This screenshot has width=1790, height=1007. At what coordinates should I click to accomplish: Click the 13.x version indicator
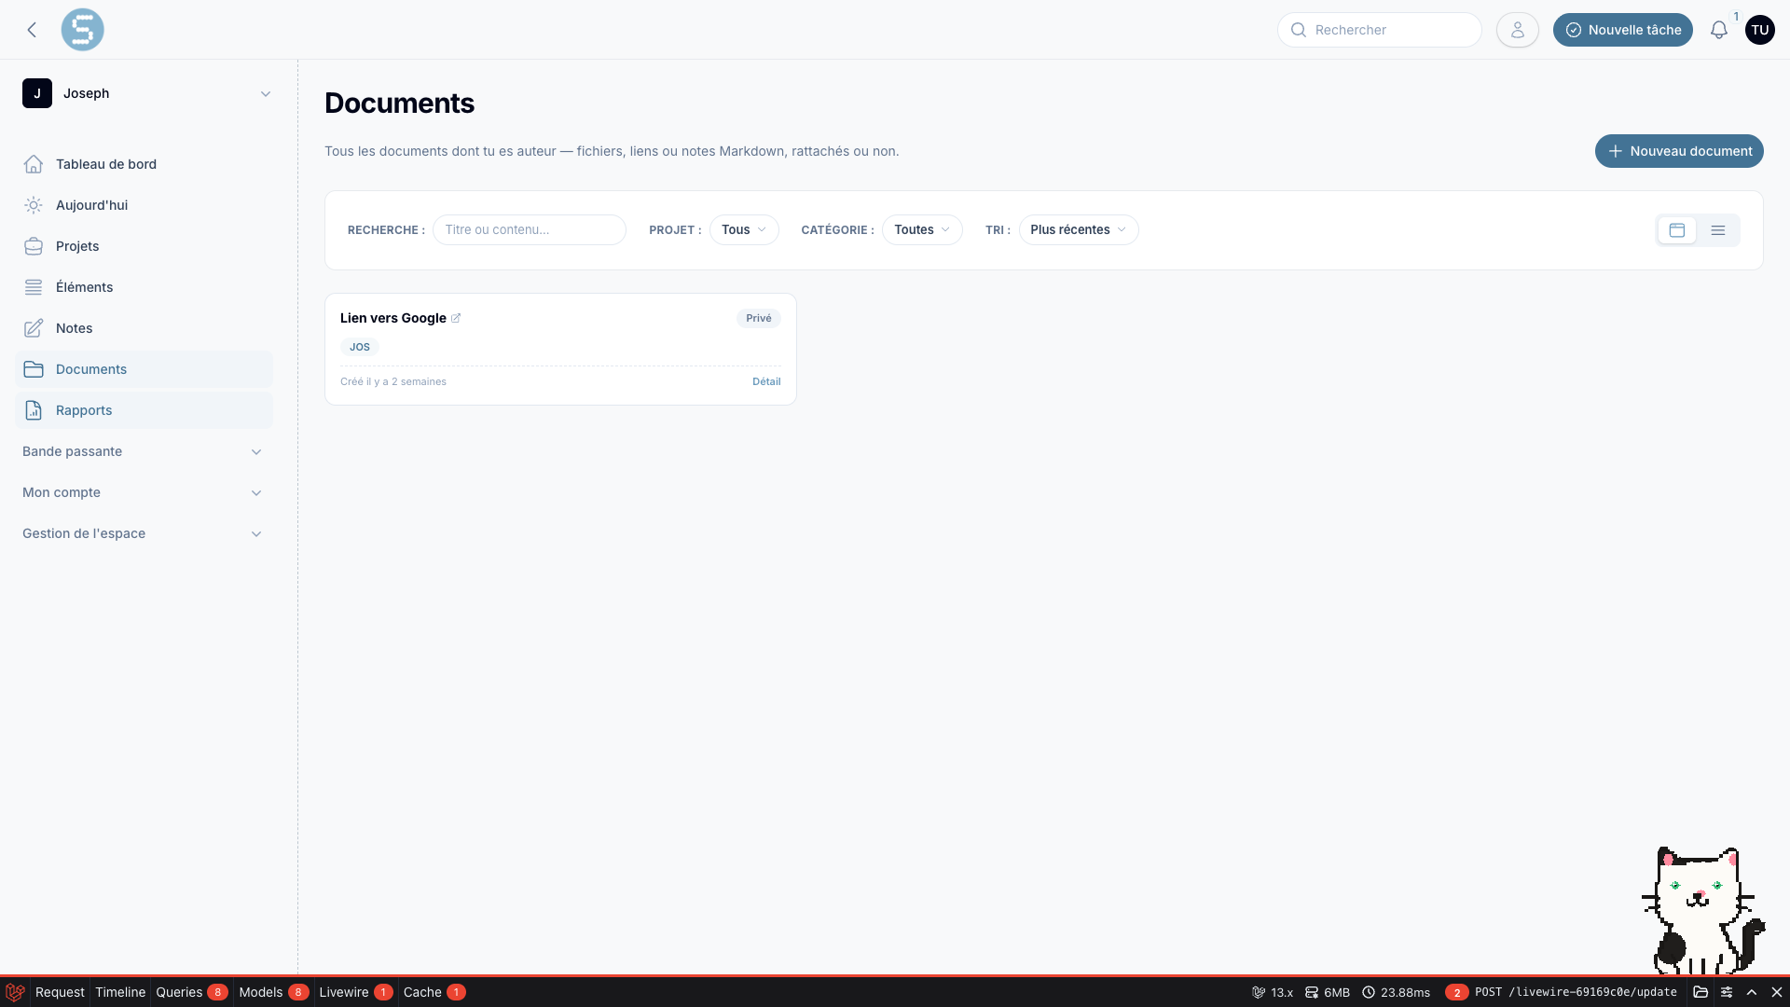tap(1273, 992)
